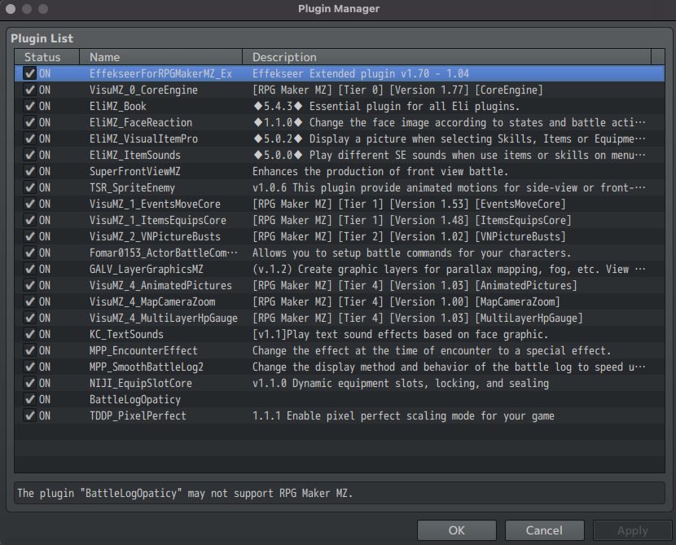Uncheck the KC_TextSounds checkbox

click(x=29, y=335)
